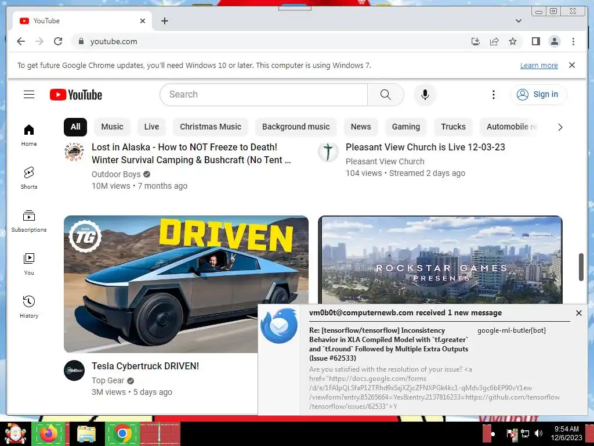Open Subscriptions in the sidebar

click(29, 221)
